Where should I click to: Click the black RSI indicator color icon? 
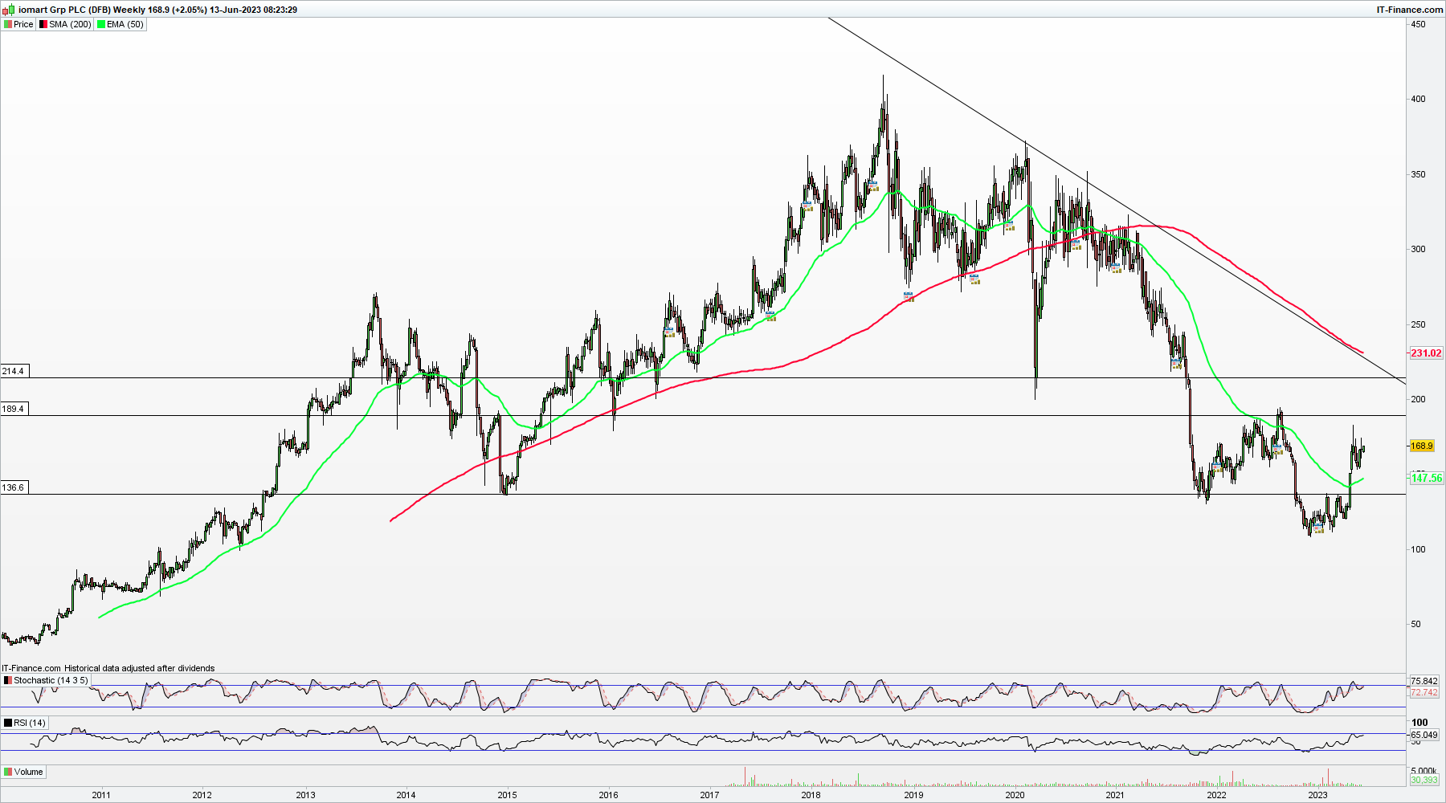click(x=8, y=723)
